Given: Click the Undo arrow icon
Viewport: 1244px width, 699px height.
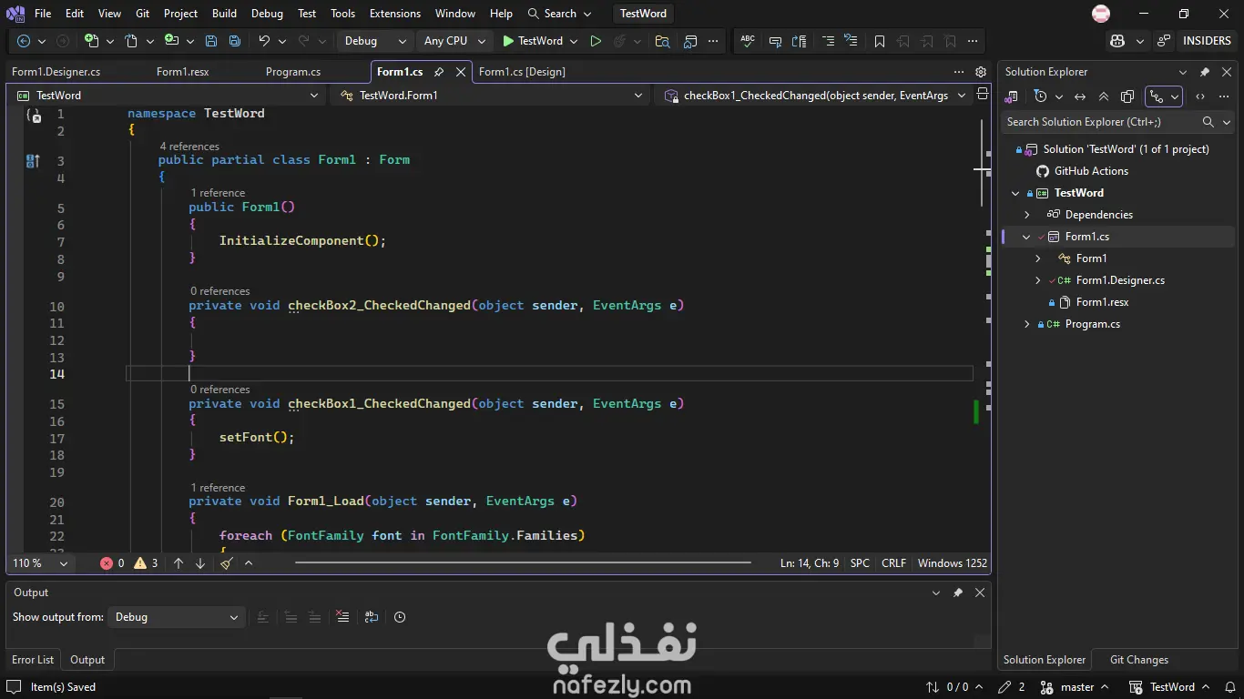Looking at the screenshot, I should tap(264, 41).
